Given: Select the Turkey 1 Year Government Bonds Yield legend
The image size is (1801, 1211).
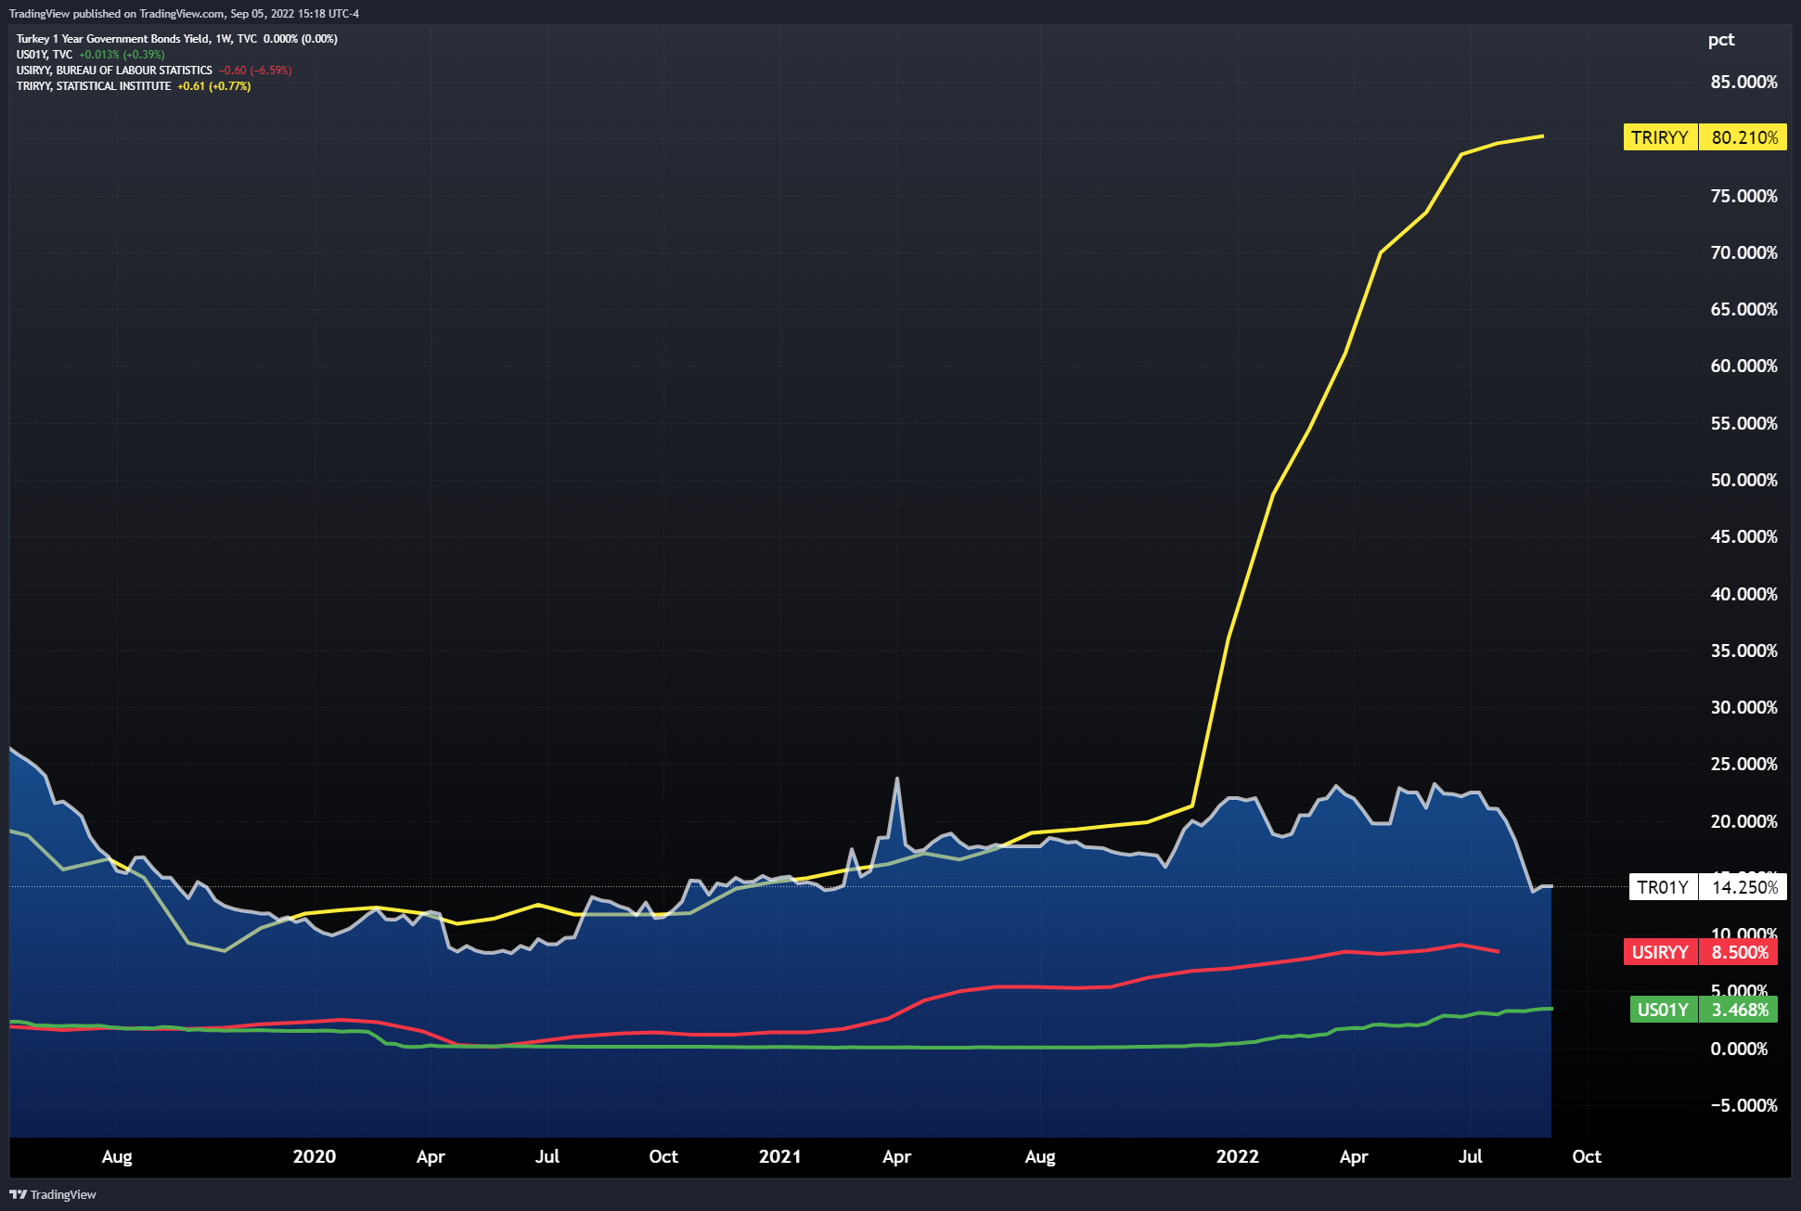Looking at the screenshot, I should [x=176, y=39].
